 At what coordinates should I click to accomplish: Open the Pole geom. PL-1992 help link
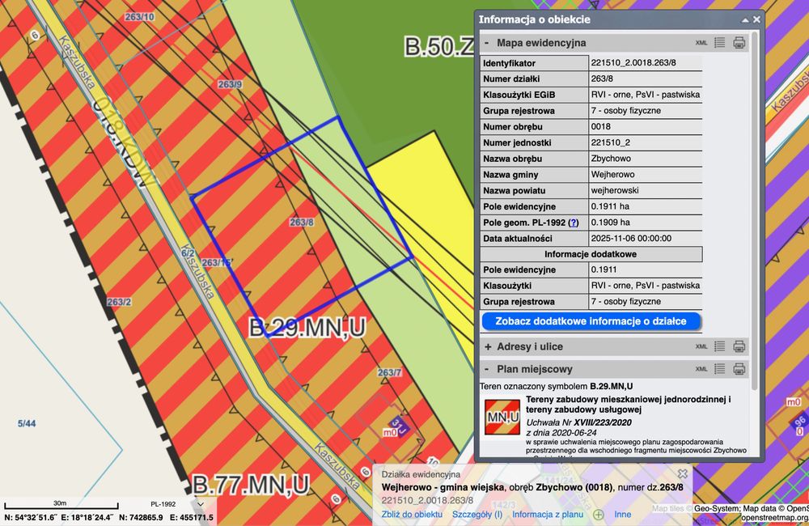tap(573, 223)
